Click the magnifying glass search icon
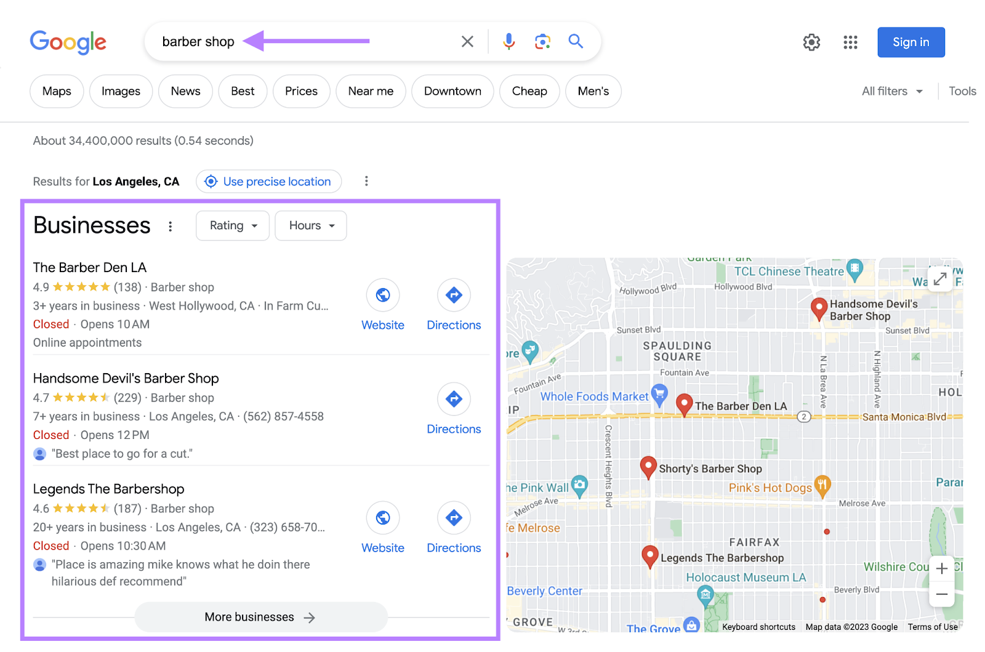This screenshot has width=985, height=652. 576,41
